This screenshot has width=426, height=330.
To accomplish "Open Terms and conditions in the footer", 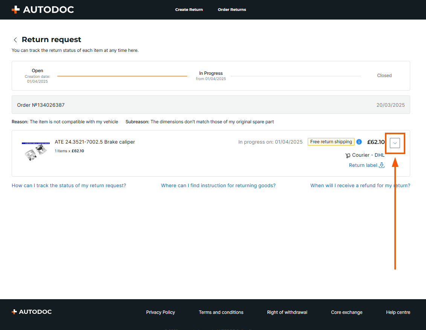I will point(221,312).
